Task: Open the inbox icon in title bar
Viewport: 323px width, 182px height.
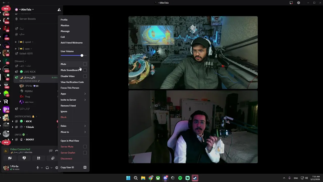Action: tap(291, 3)
